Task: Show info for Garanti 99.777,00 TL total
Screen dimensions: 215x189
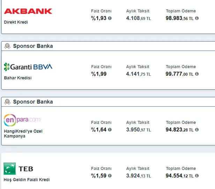Action: pos(197,74)
